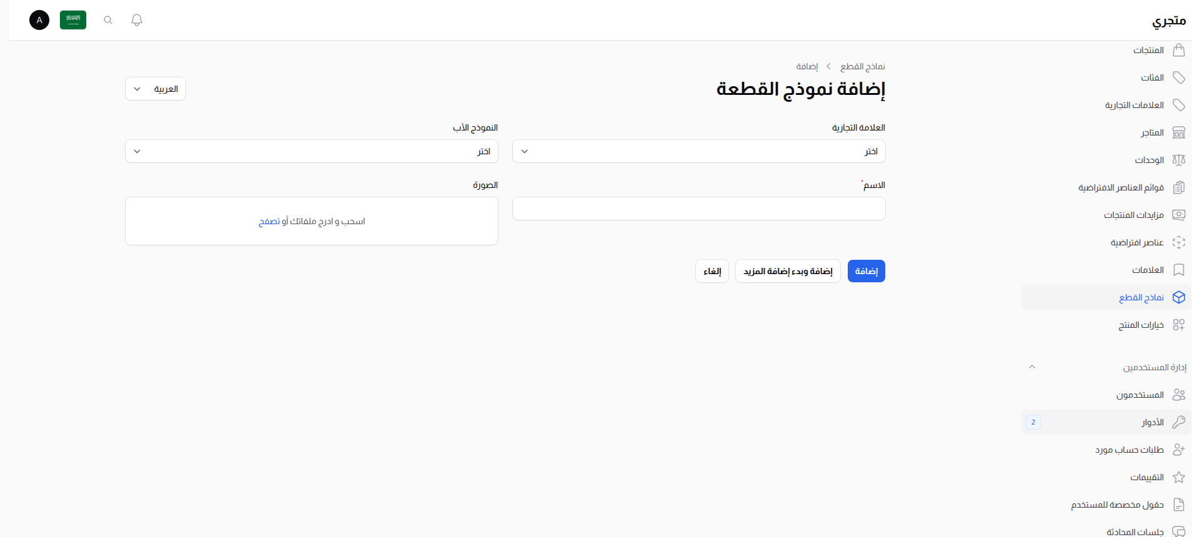Viewport: 1192px width, 537px height.
Task: Click حقول مخصصة للمستخدم document icon
Action: 1179,505
